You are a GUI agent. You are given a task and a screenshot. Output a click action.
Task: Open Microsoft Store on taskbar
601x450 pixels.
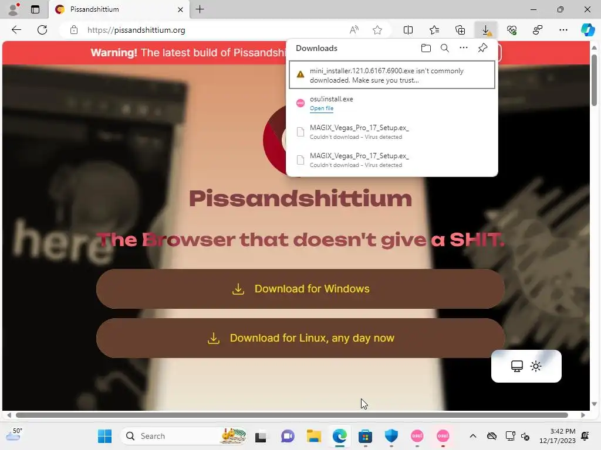365,436
